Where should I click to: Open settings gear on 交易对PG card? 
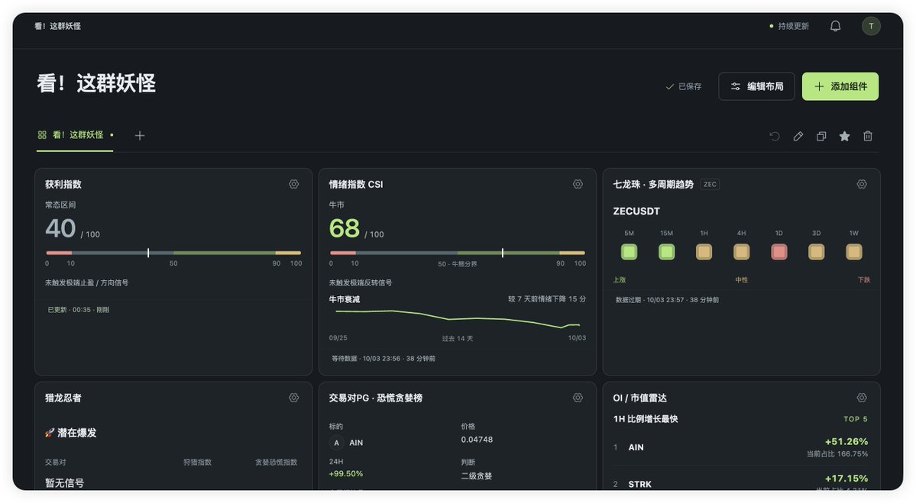click(578, 398)
